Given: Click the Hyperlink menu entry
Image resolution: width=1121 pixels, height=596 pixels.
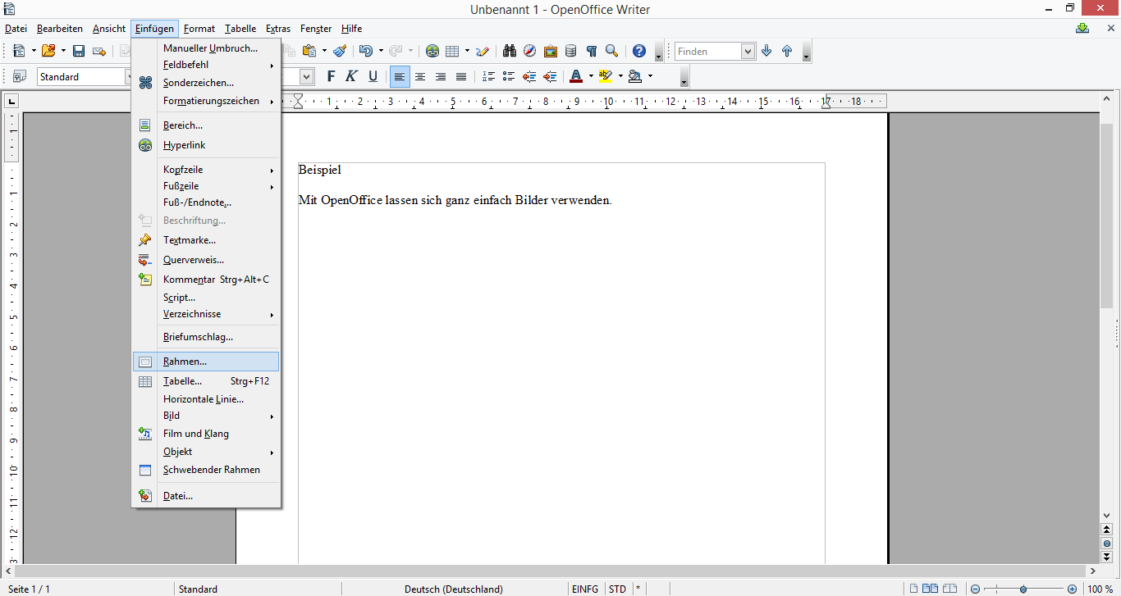Looking at the screenshot, I should click(185, 145).
